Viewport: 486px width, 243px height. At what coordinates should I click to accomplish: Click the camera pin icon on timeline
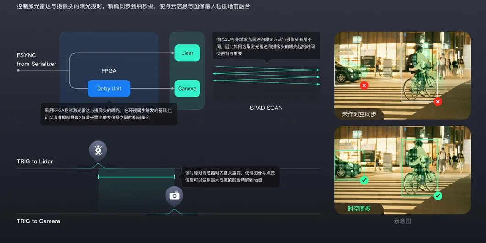tap(174, 196)
